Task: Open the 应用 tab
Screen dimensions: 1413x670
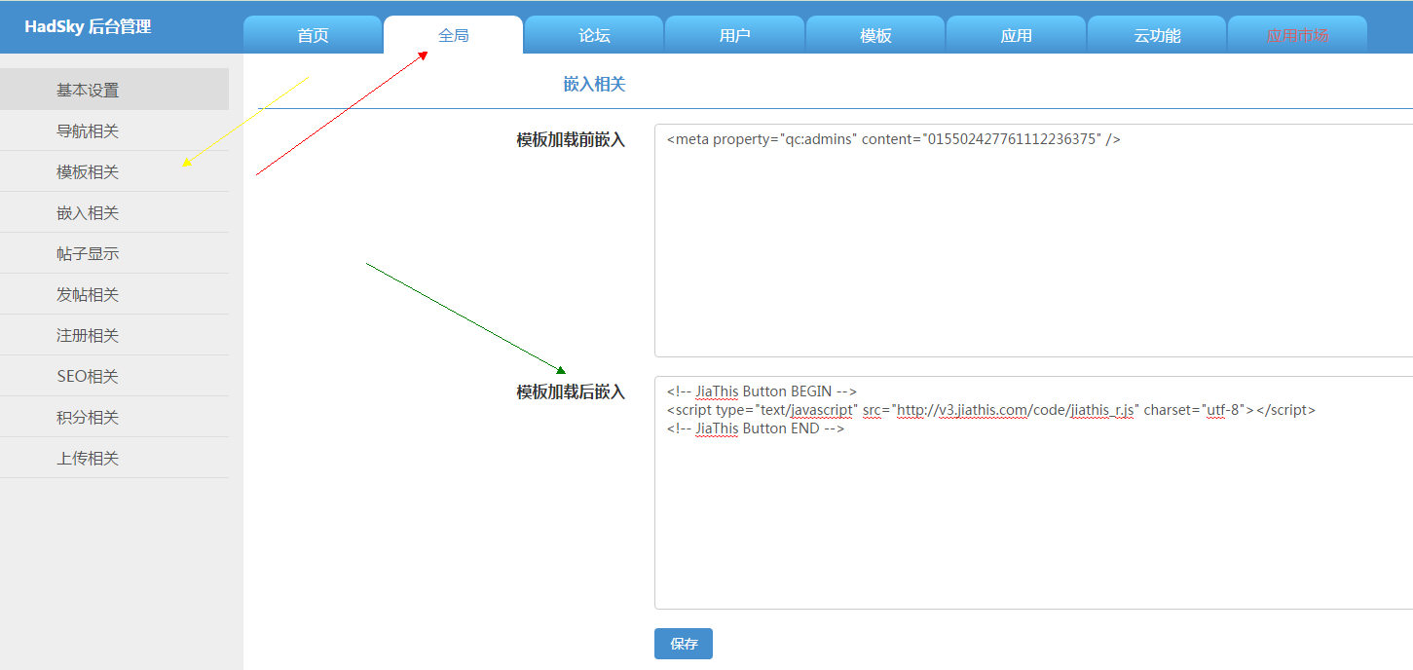Action: (1016, 35)
